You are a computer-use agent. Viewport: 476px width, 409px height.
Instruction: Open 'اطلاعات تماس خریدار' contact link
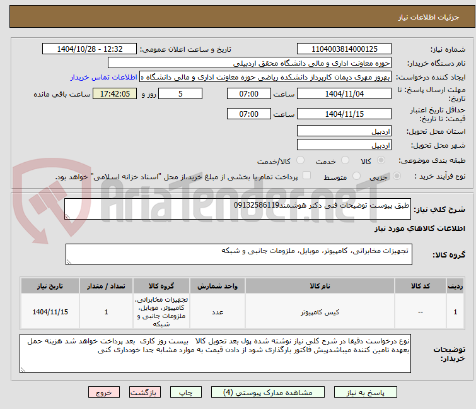(104, 77)
